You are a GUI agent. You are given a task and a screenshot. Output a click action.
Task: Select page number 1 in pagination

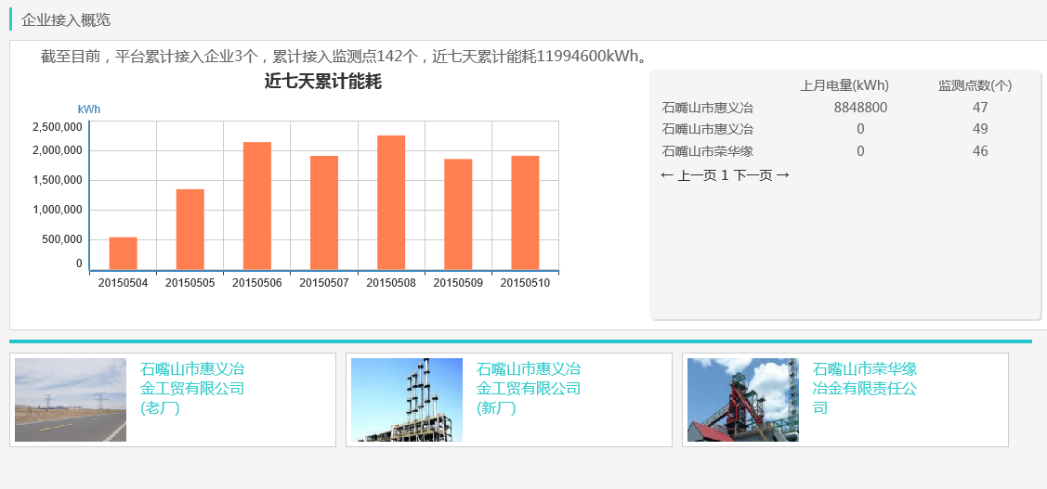(x=725, y=175)
